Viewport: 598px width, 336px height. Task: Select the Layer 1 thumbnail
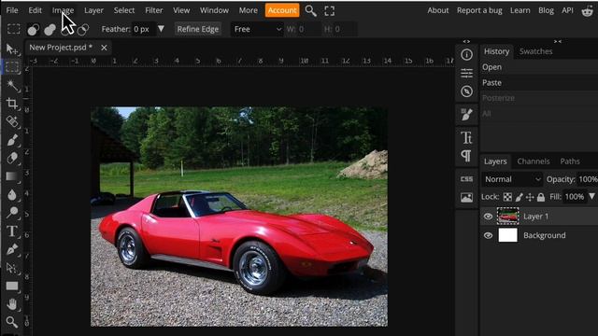507,217
